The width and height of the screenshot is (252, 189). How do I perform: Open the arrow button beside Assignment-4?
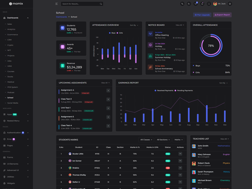click(108, 91)
